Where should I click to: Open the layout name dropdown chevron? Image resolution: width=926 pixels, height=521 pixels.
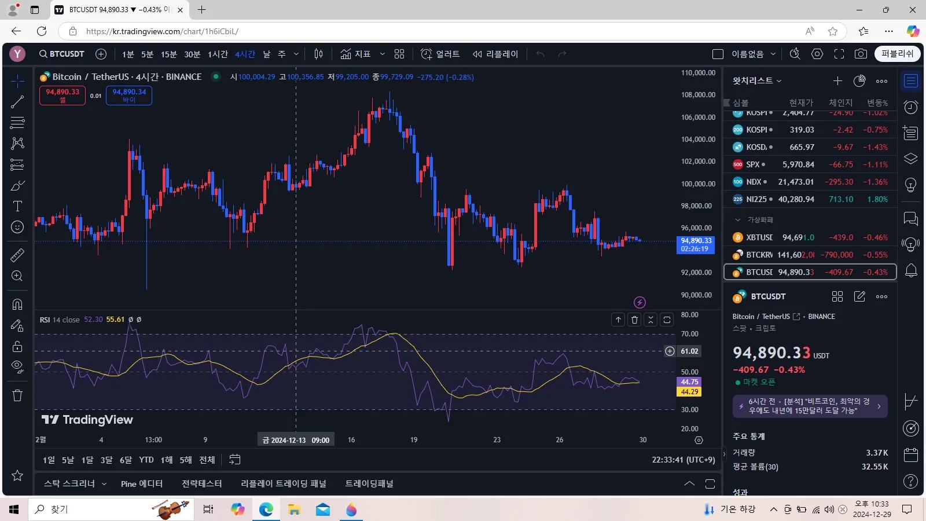tap(773, 54)
